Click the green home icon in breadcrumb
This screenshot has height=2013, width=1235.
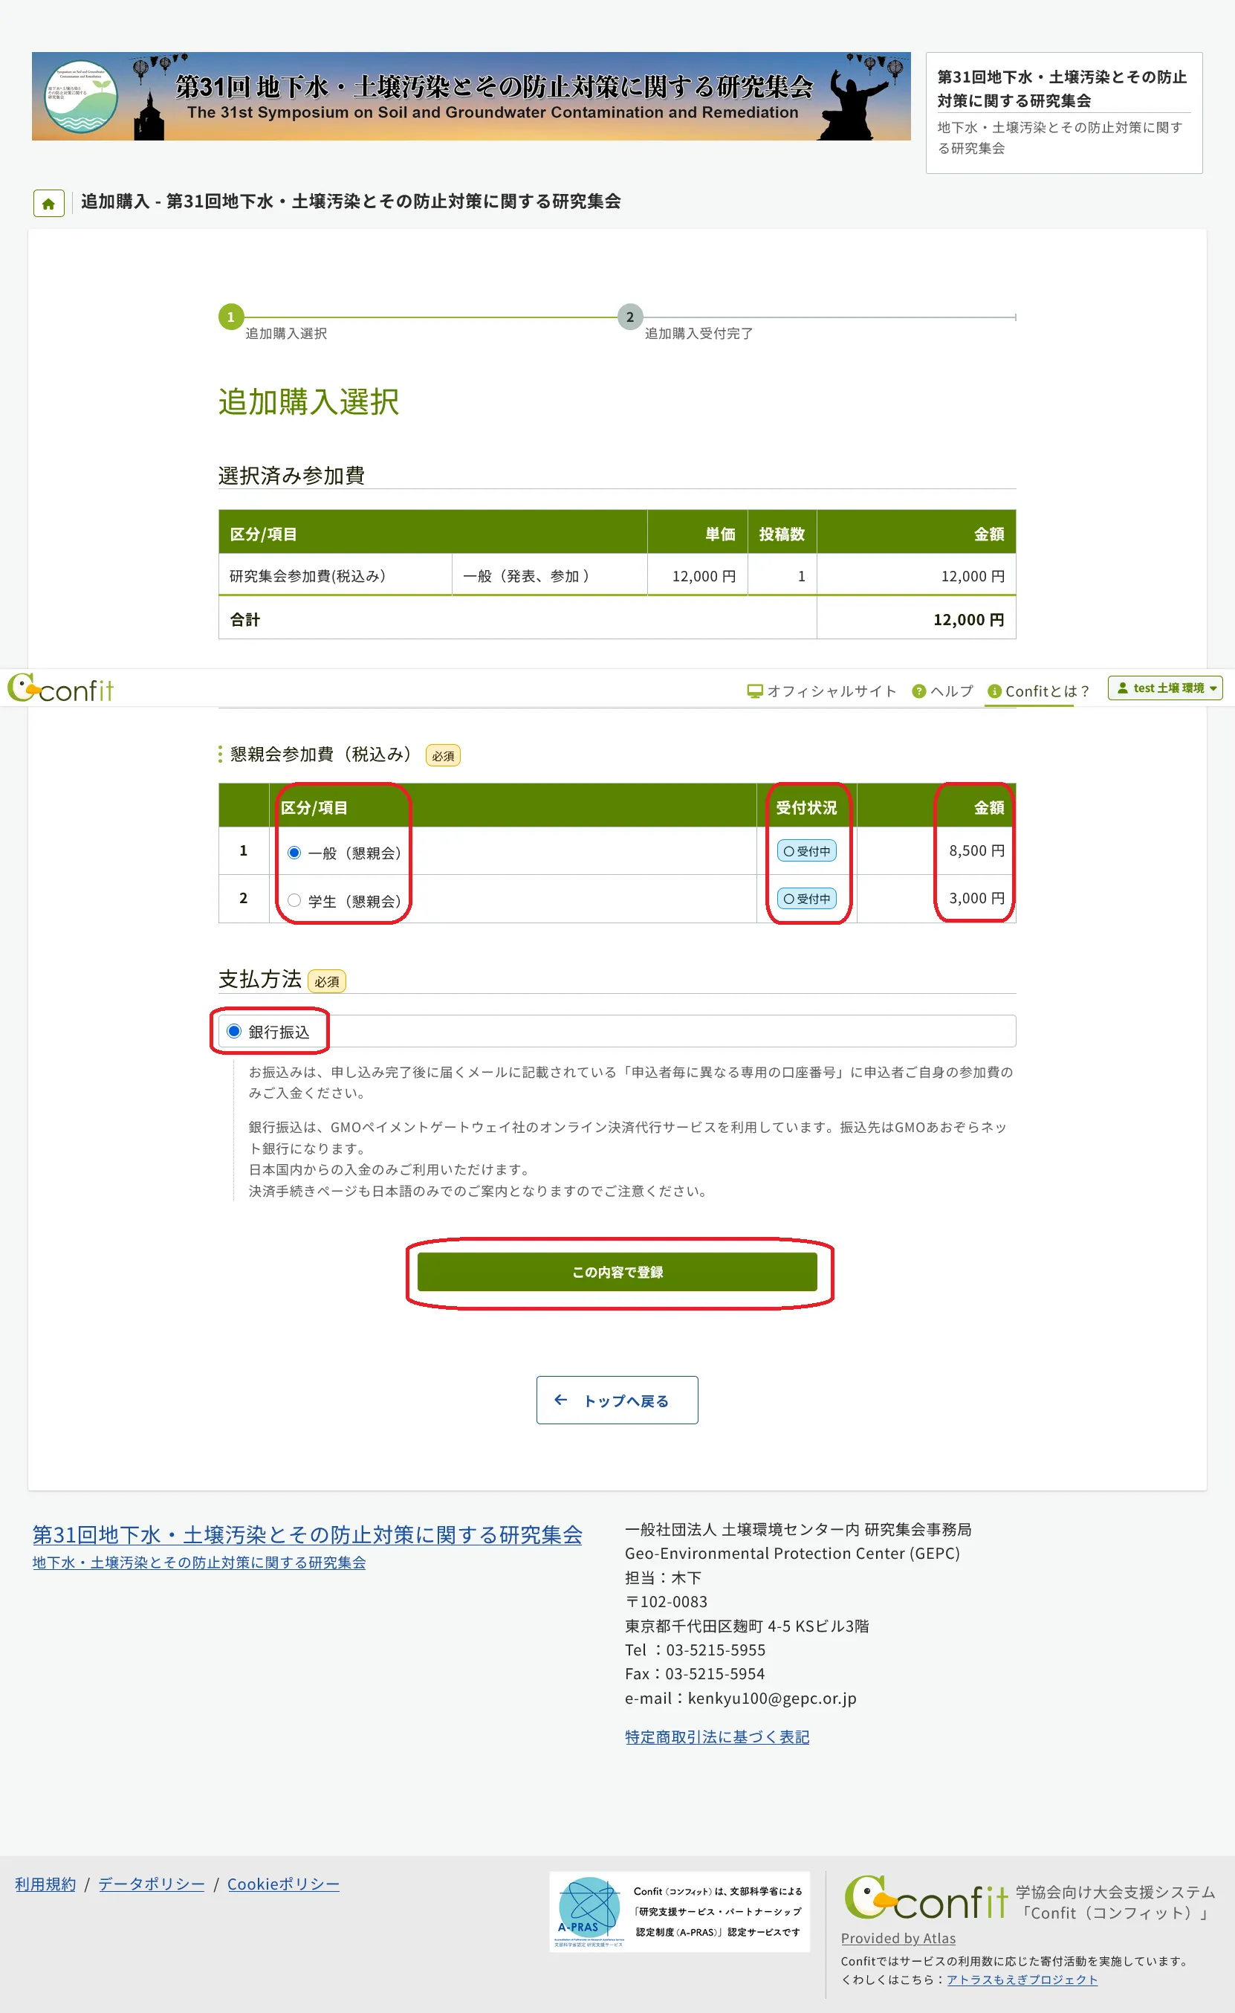[x=48, y=204]
